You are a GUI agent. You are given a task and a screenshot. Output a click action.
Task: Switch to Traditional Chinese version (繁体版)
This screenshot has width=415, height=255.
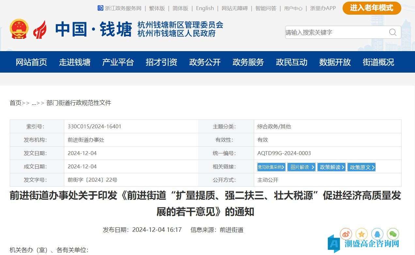[157, 8]
